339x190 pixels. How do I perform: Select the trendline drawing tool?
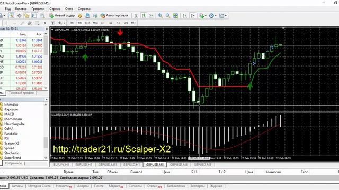[22, 23]
